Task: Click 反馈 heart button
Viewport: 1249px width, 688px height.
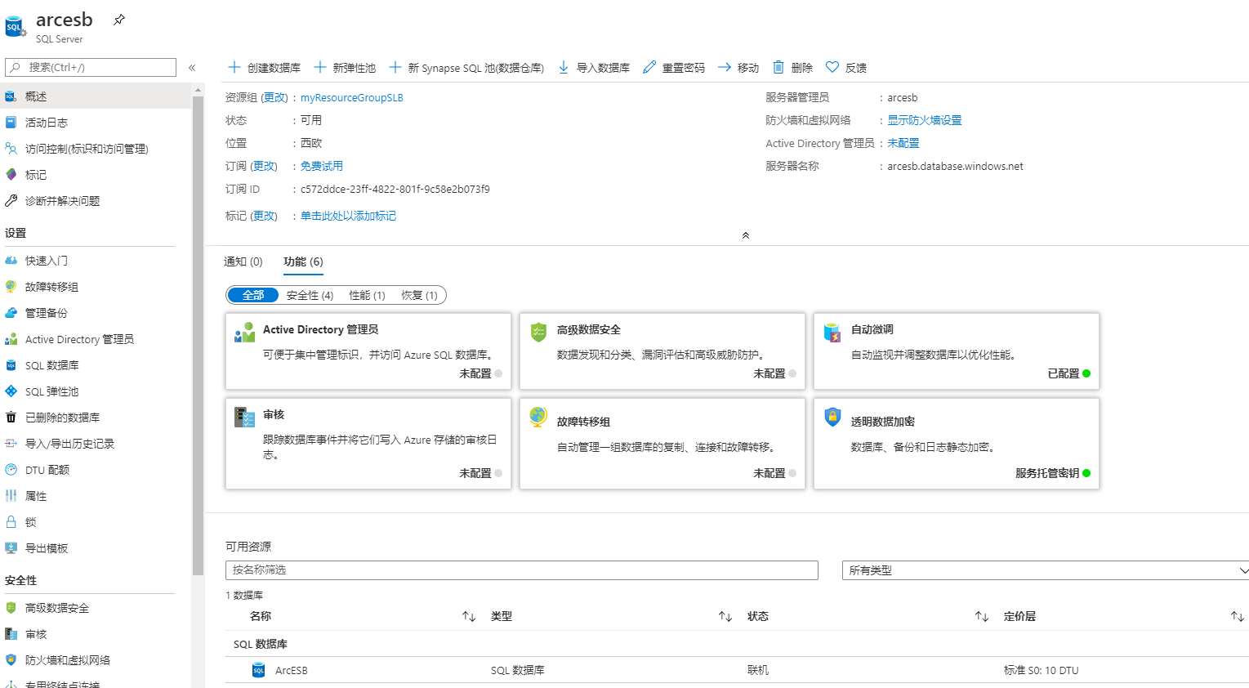Action: point(846,68)
